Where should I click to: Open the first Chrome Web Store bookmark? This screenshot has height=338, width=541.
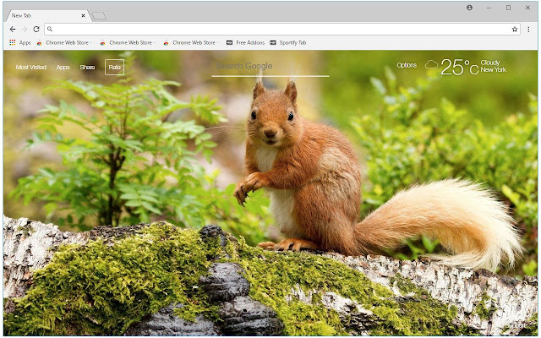click(64, 43)
